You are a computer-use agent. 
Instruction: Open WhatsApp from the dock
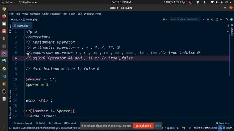4,69
